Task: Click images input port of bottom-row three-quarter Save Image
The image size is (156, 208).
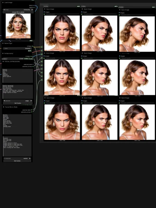Action: click(82, 101)
